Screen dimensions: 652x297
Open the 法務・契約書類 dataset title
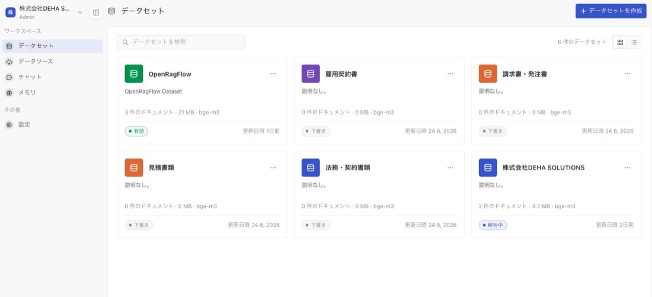(x=347, y=168)
